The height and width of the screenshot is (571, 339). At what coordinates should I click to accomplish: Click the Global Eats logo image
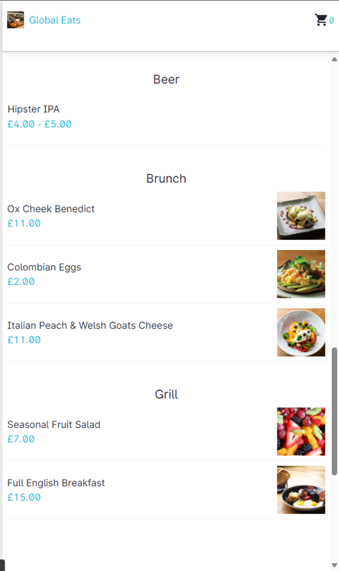(x=15, y=19)
